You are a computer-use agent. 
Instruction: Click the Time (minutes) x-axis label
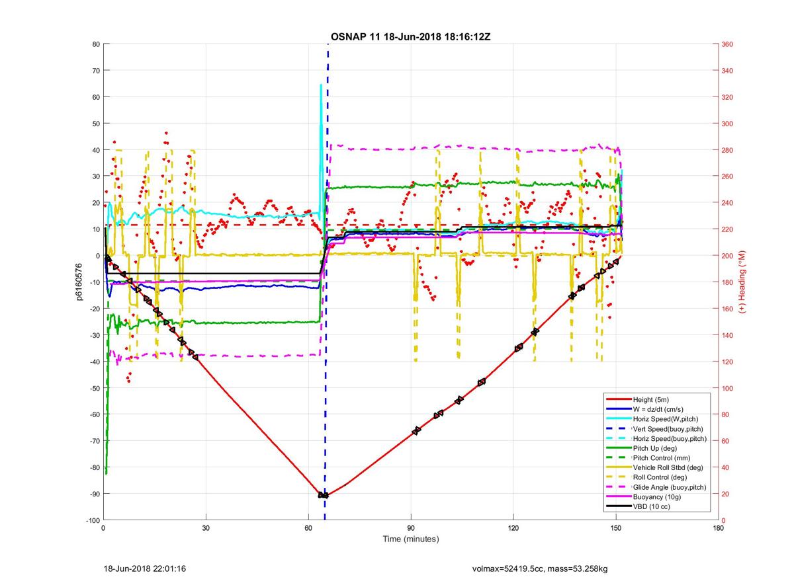411,539
